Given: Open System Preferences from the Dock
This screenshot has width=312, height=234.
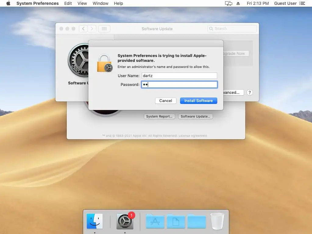Looking at the screenshot, I should tap(125, 221).
